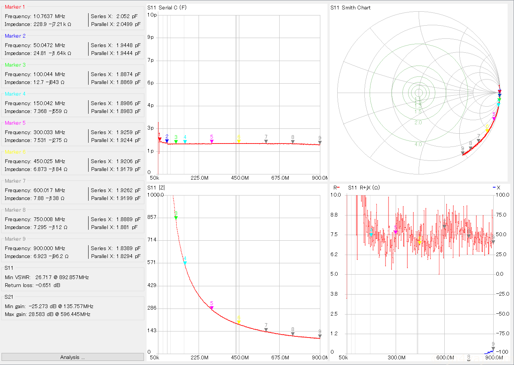Select the cyan Marker 4 heading
Screen dimensions: 514x365
[15, 94]
